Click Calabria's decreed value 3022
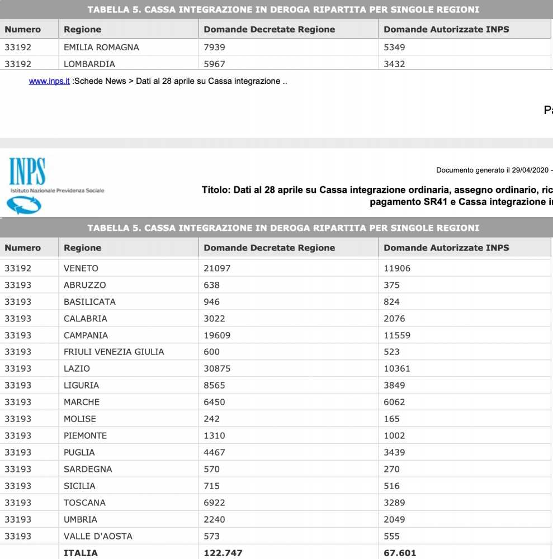 [214, 319]
